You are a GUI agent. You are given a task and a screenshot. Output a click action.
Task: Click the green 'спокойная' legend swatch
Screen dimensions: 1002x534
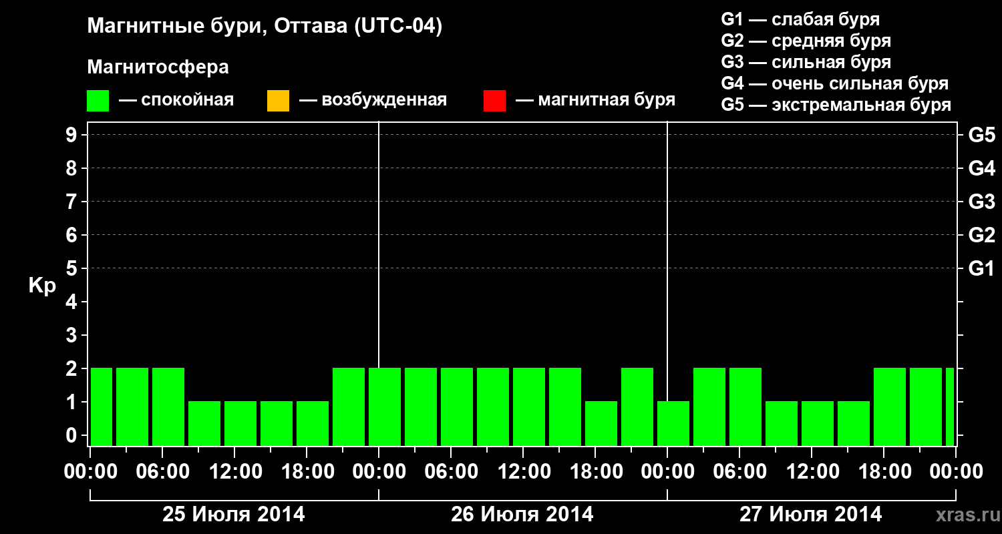(x=98, y=101)
